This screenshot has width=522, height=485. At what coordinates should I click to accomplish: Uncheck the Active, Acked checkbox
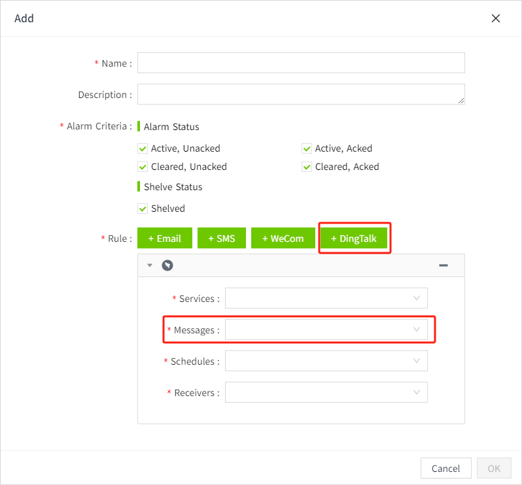[307, 148]
